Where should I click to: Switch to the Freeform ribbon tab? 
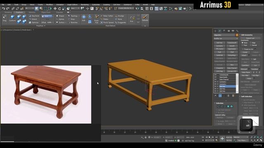click(x=19, y=12)
